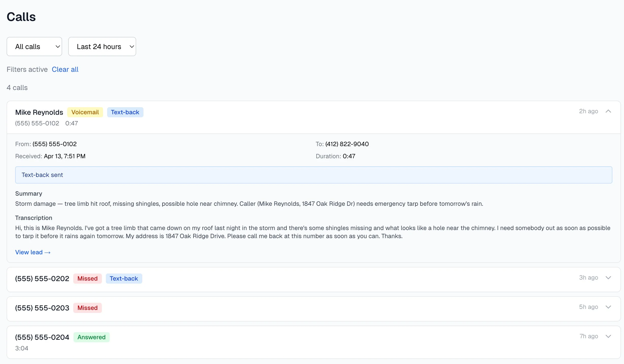Expand the (555) 555-0202 call details

pyautogui.click(x=608, y=278)
